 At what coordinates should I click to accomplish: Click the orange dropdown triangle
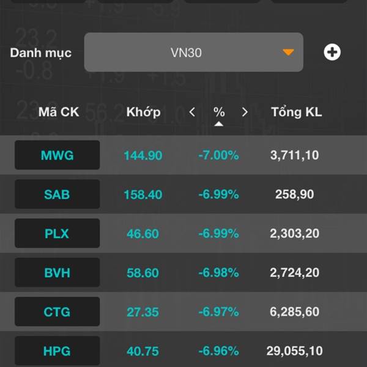[x=288, y=53]
